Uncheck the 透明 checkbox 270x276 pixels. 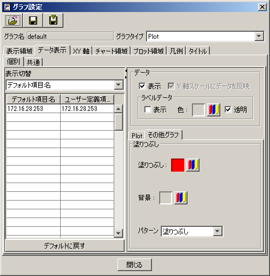(228, 109)
